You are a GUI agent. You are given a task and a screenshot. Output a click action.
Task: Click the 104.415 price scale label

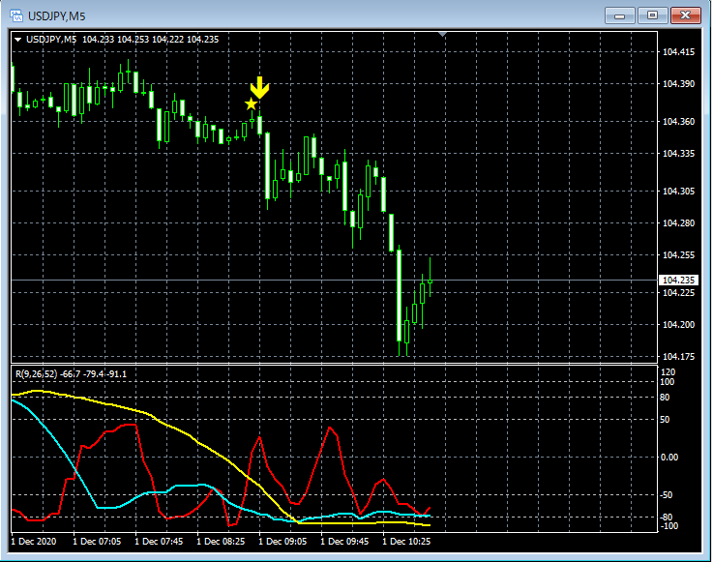(678, 52)
